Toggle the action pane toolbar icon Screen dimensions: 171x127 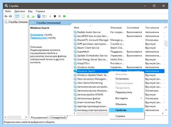[x=44, y=16]
